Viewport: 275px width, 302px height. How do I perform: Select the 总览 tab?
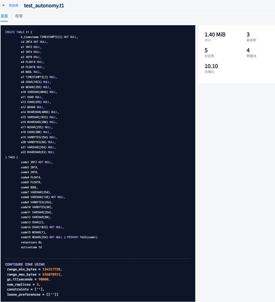click(x=4, y=16)
